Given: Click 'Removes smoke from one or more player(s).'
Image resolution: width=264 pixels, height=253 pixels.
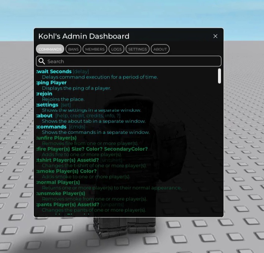Looking at the screenshot, I should (95, 199).
